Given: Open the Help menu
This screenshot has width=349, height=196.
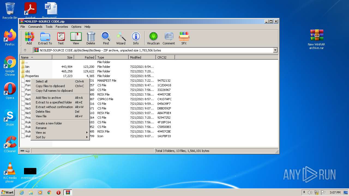Looking at the screenshot, I should 87,27.
